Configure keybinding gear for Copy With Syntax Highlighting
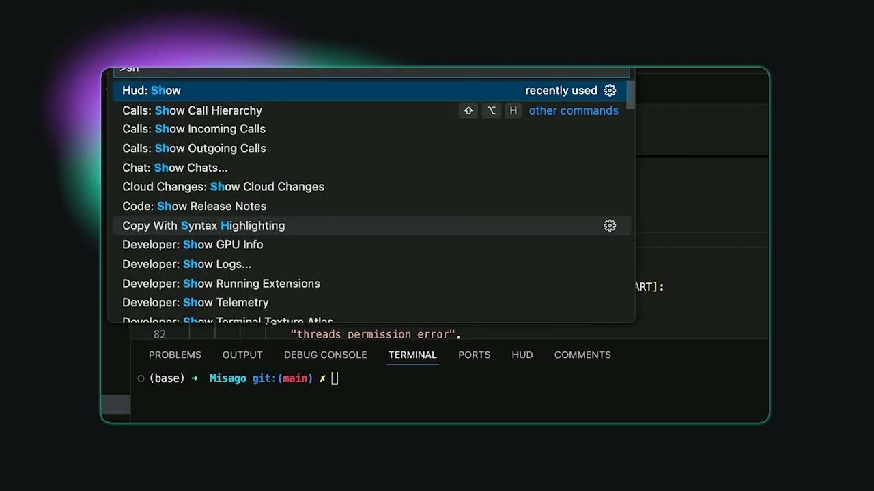The image size is (874, 491). [x=610, y=226]
